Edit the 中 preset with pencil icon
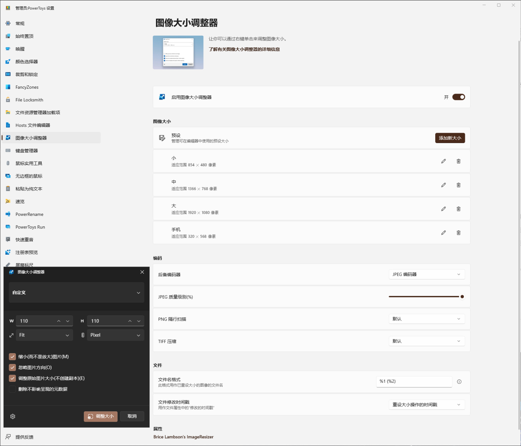 [x=443, y=185]
